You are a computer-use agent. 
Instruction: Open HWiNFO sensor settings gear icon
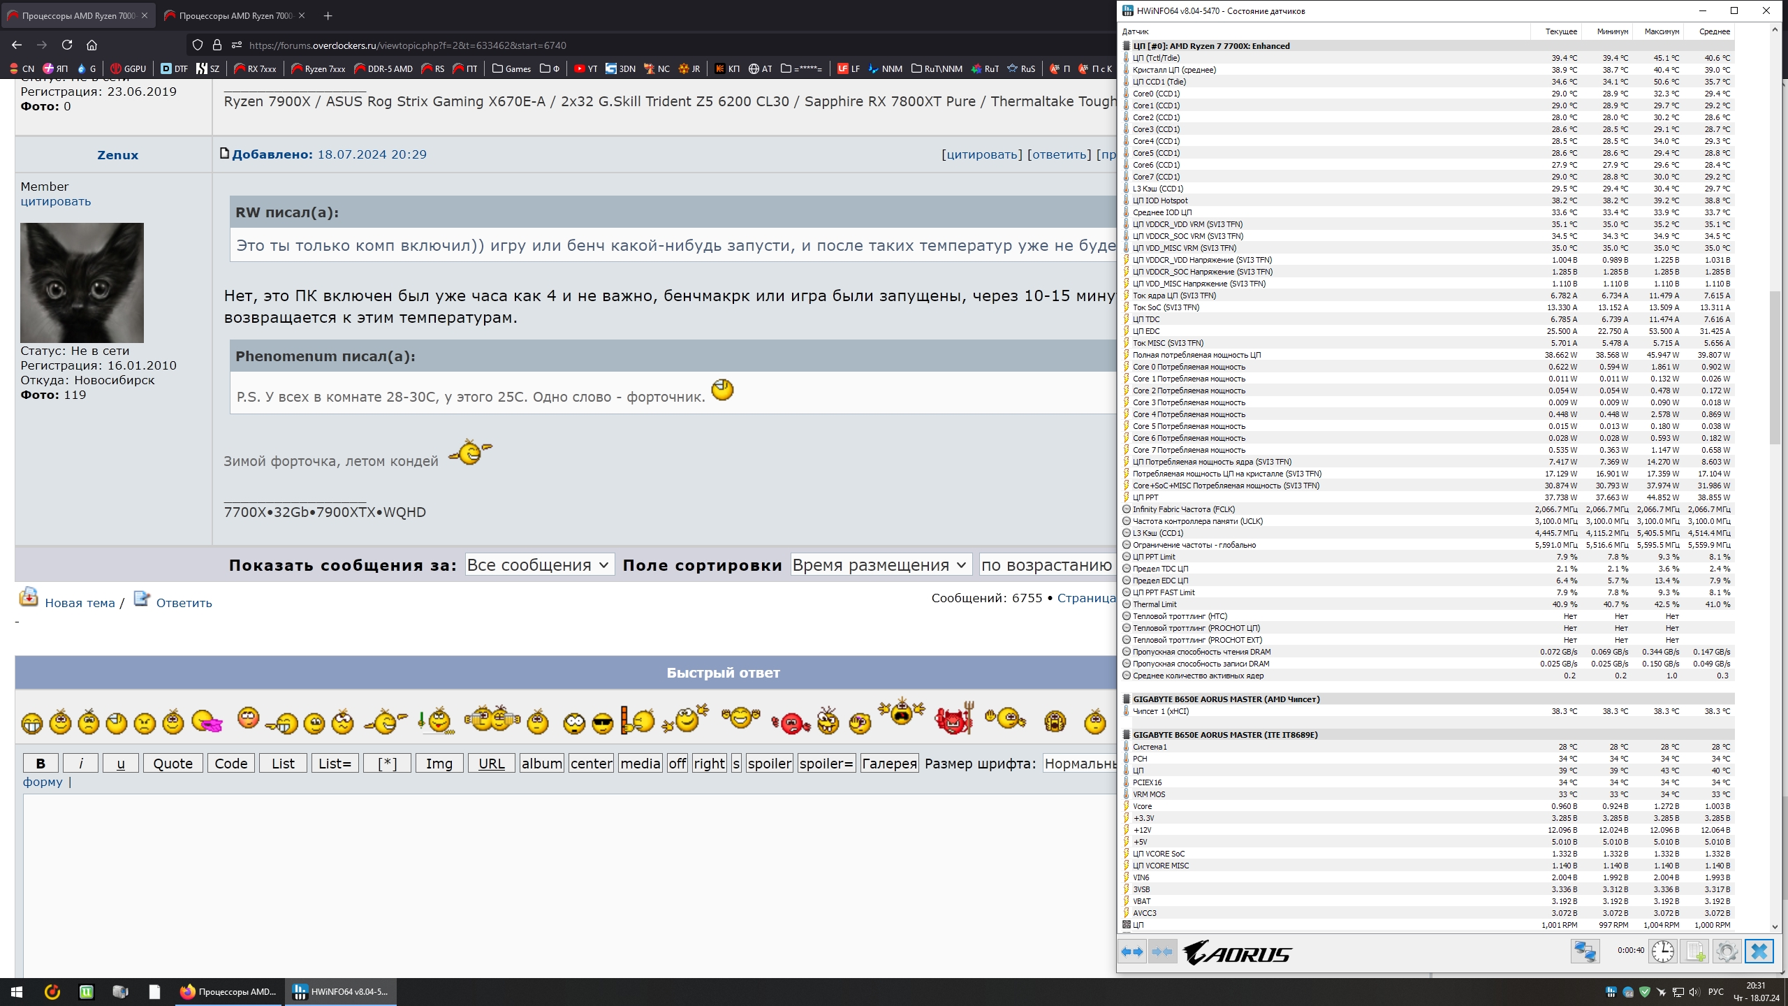tap(1727, 952)
